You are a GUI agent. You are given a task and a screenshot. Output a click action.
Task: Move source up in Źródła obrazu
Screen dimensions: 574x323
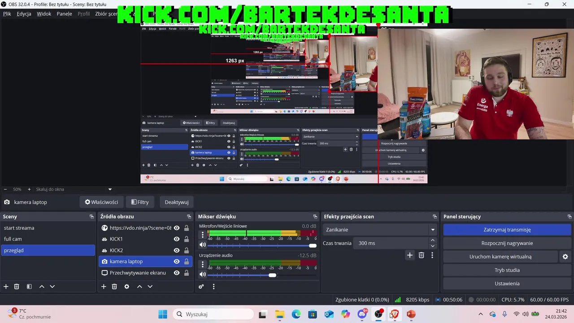(x=139, y=287)
